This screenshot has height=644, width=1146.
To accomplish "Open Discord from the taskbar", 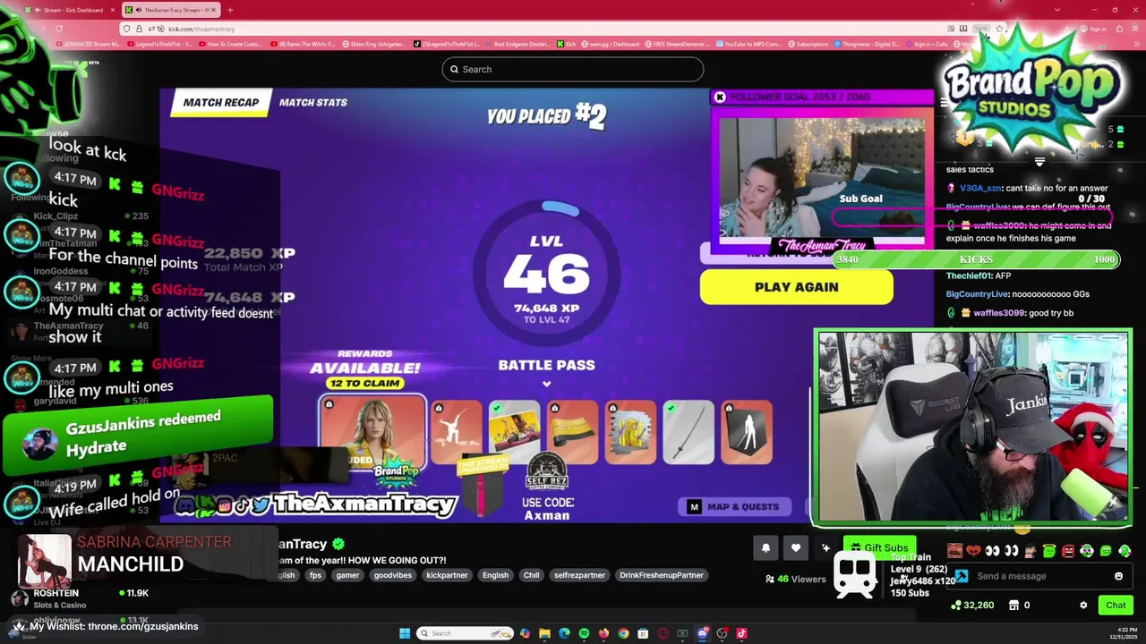I will click(x=703, y=633).
